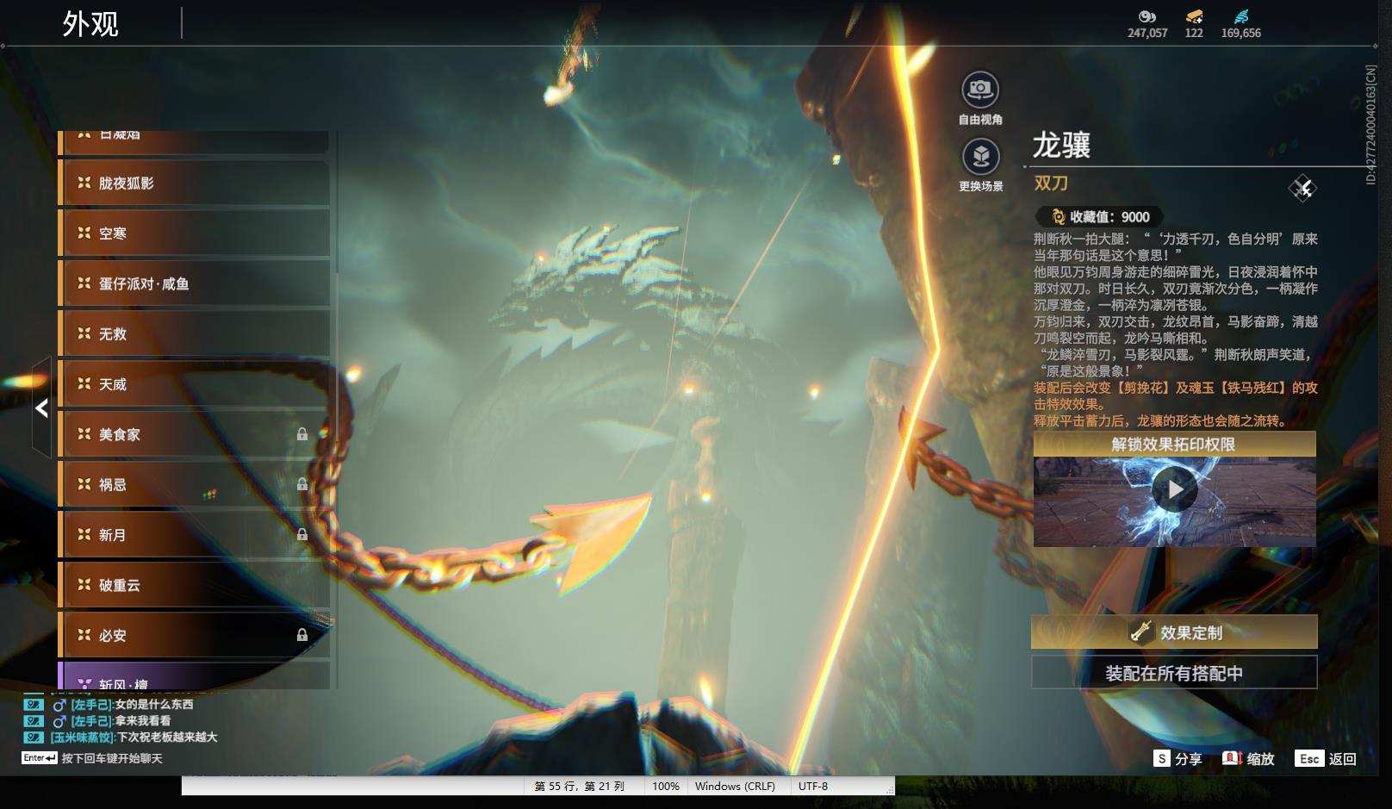Image resolution: width=1392 pixels, height=809 pixels.
Task: Click the gold coin currency icon
Action: pyautogui.click(x=1147, y=16)
